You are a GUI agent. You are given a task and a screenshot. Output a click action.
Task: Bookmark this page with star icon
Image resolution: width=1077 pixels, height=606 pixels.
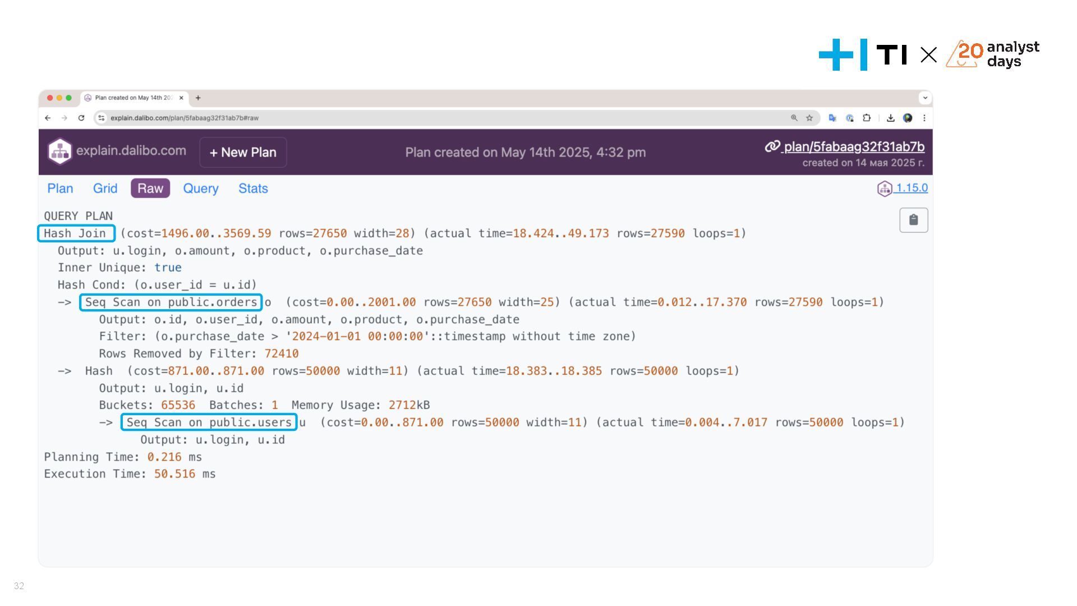pos(809,118)
